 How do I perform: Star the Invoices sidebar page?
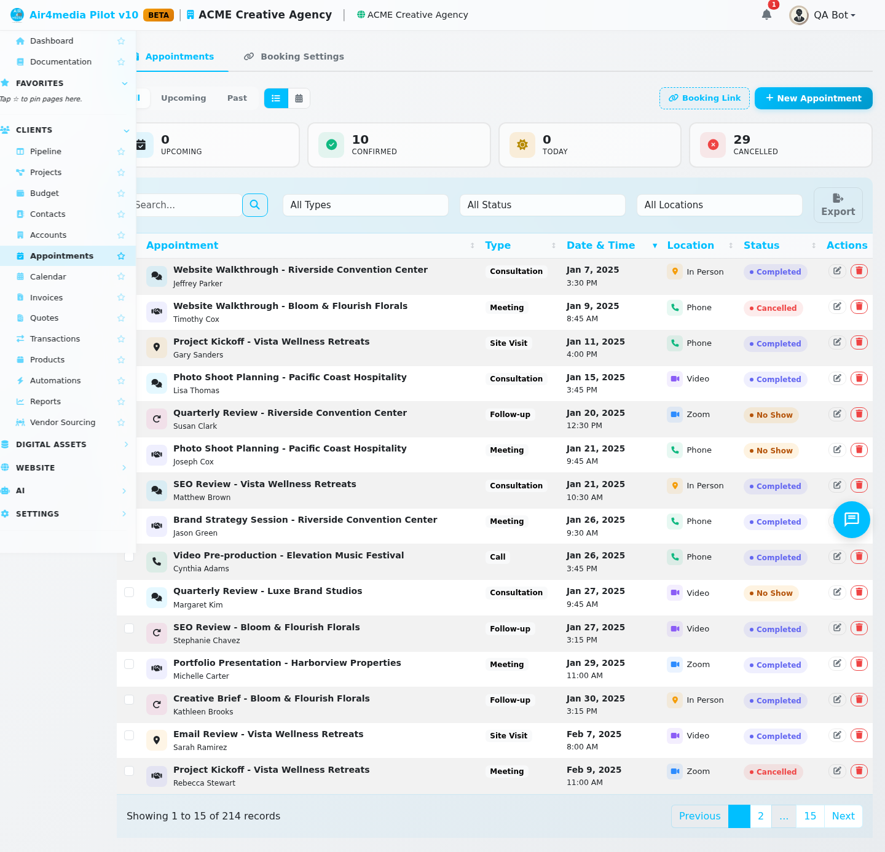click(x=121, y=297)
